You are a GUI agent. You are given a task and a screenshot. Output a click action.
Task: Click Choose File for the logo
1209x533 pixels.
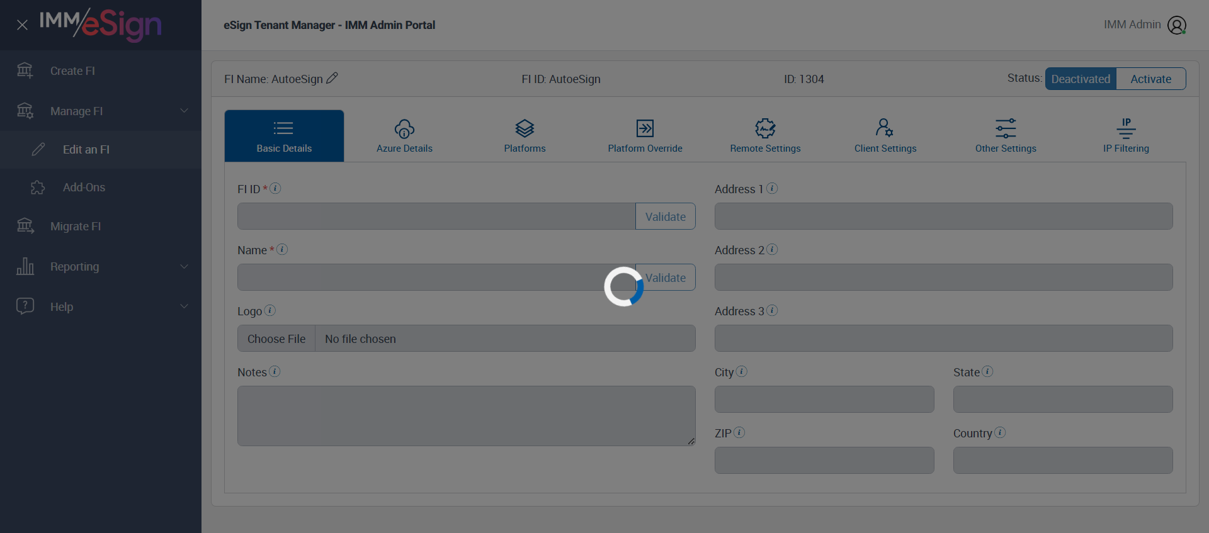tap(276, 339)
